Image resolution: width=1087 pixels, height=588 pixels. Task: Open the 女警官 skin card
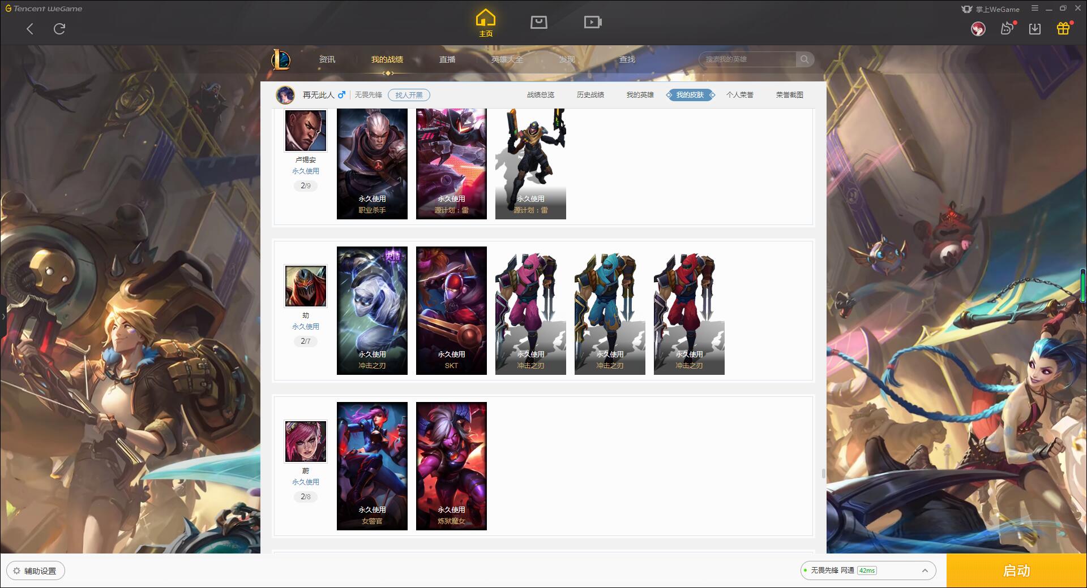(372, 466)
